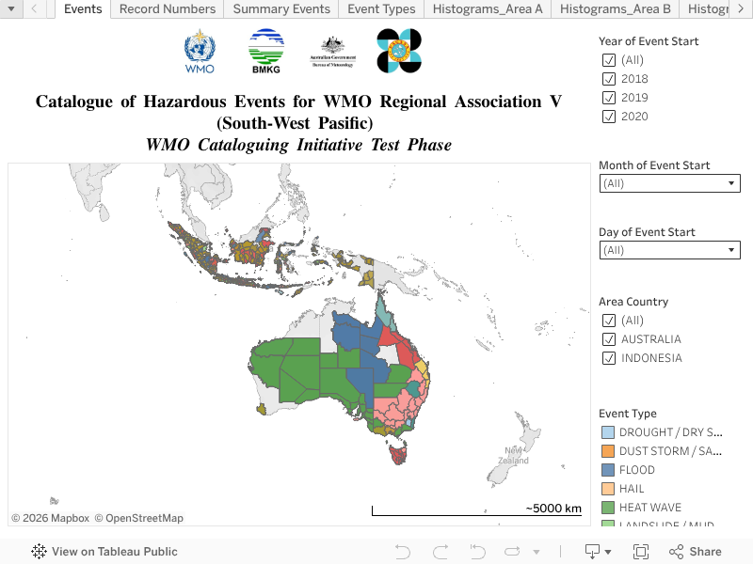The width and height of the screenshot is (753, 564).
Task: Uncheck the 2018 year checkbox
Action: click(x=608, y=79)
